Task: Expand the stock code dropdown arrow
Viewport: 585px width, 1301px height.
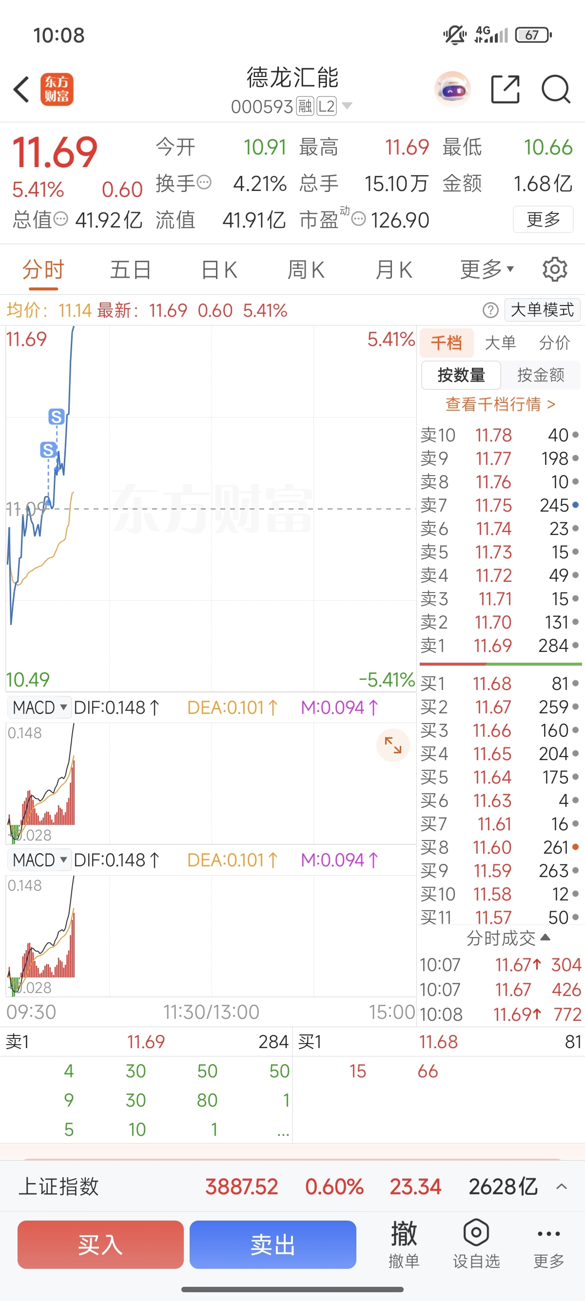Action: pos(347,106)
